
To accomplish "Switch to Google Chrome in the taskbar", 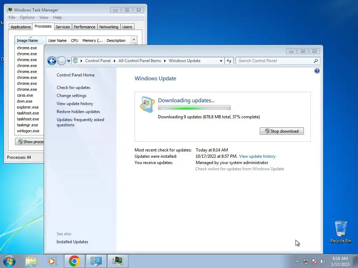I will pos(74,261).
